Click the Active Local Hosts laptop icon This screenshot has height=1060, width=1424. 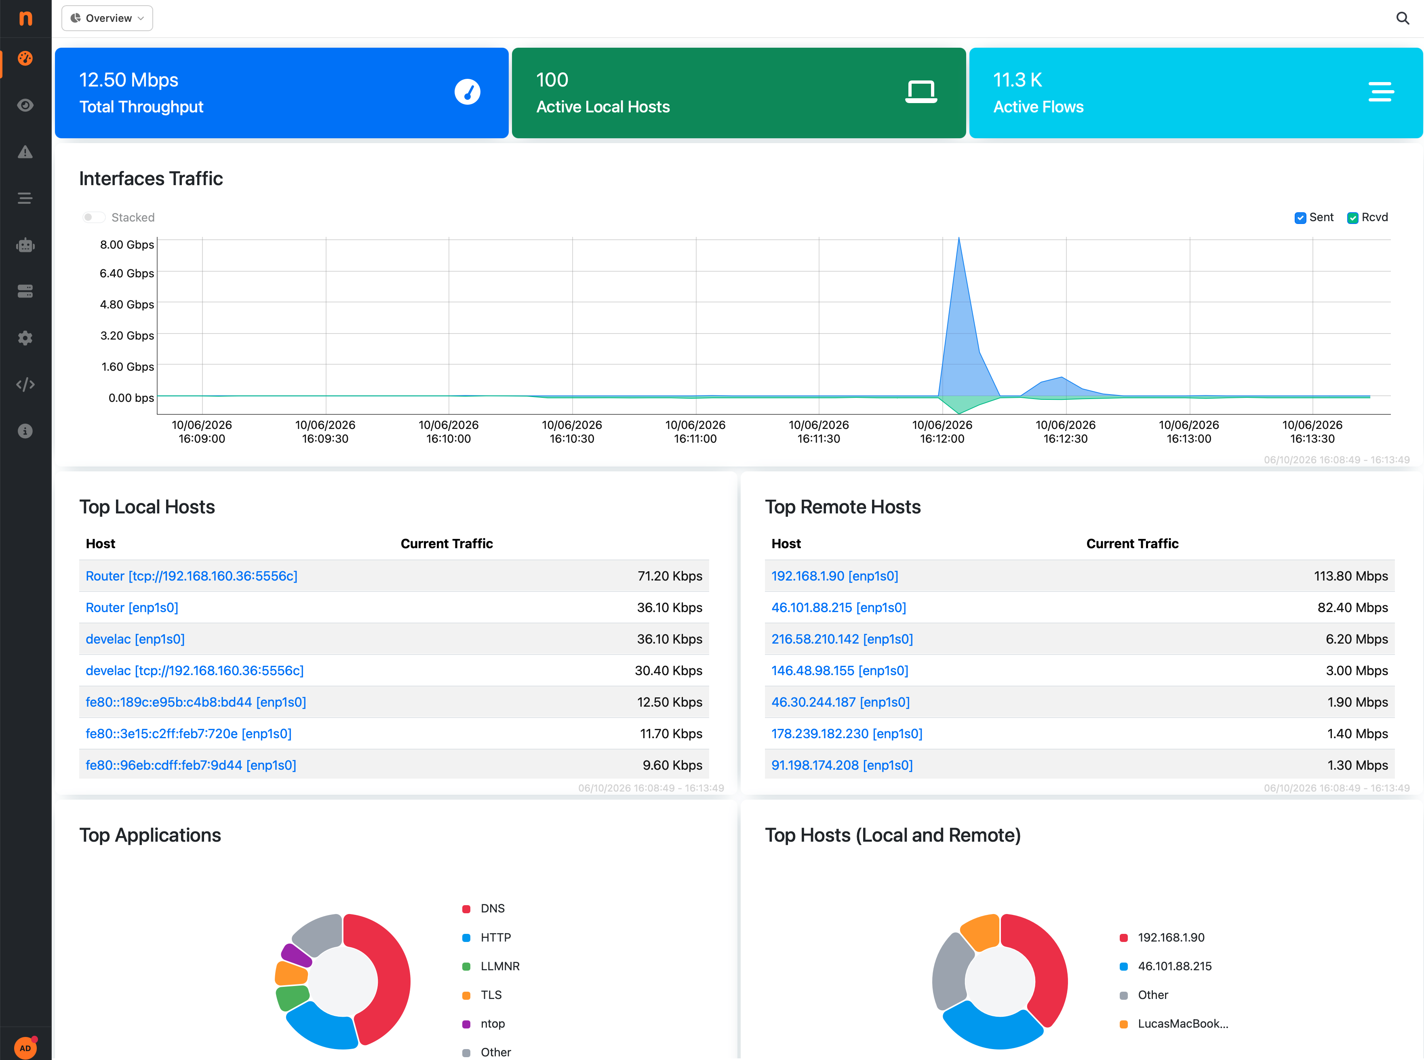tap(921, 92)
